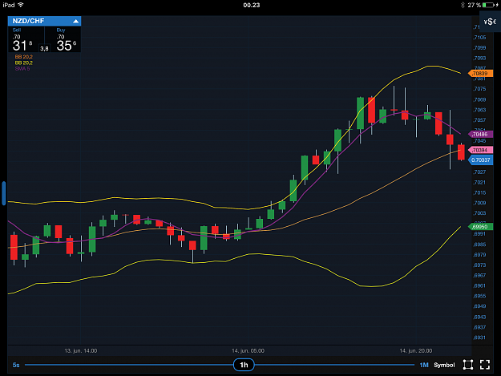Open the left side panel handle

[x=4, y=193]
